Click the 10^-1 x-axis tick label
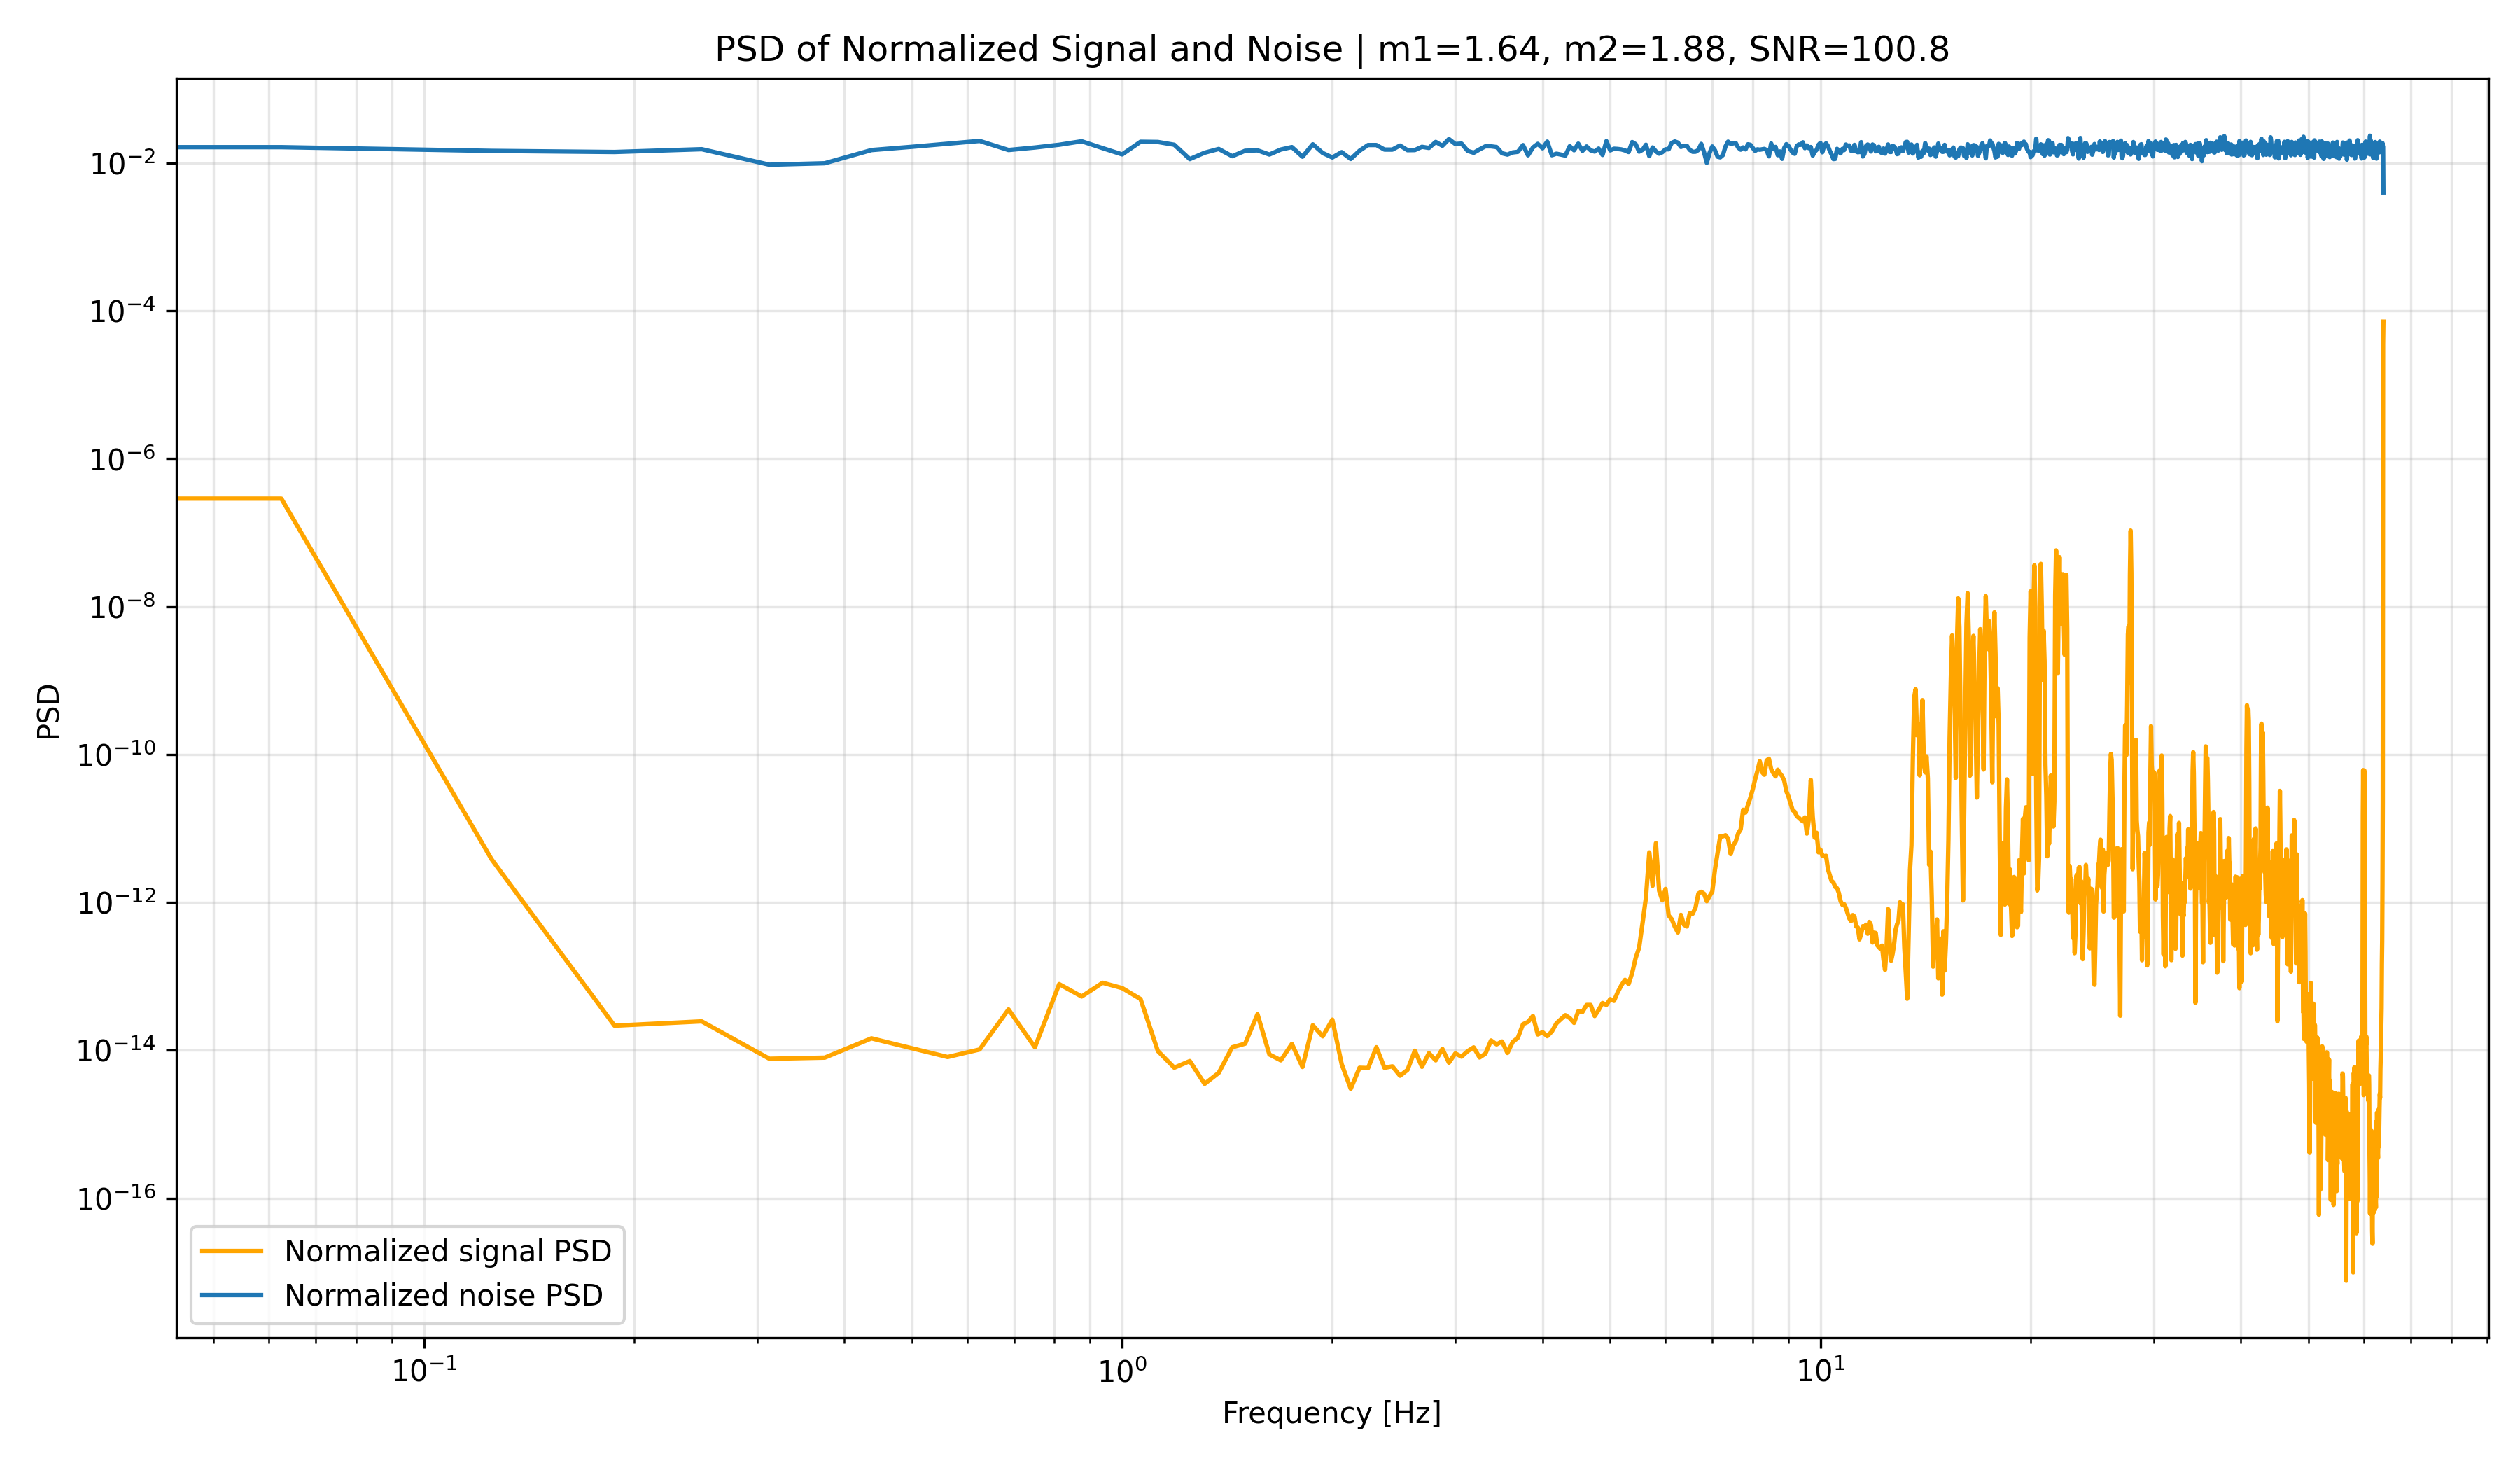The width and height of the screenshot is (2520, 1470). pyautogui.click(x=424, y=1368)
